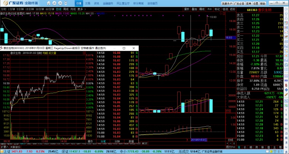The width and height of the screenshot is (289, 154).
Task: Click the 2018/01/03 date marker on timeline
Action: pyautogui.click(x=199, y=140)
